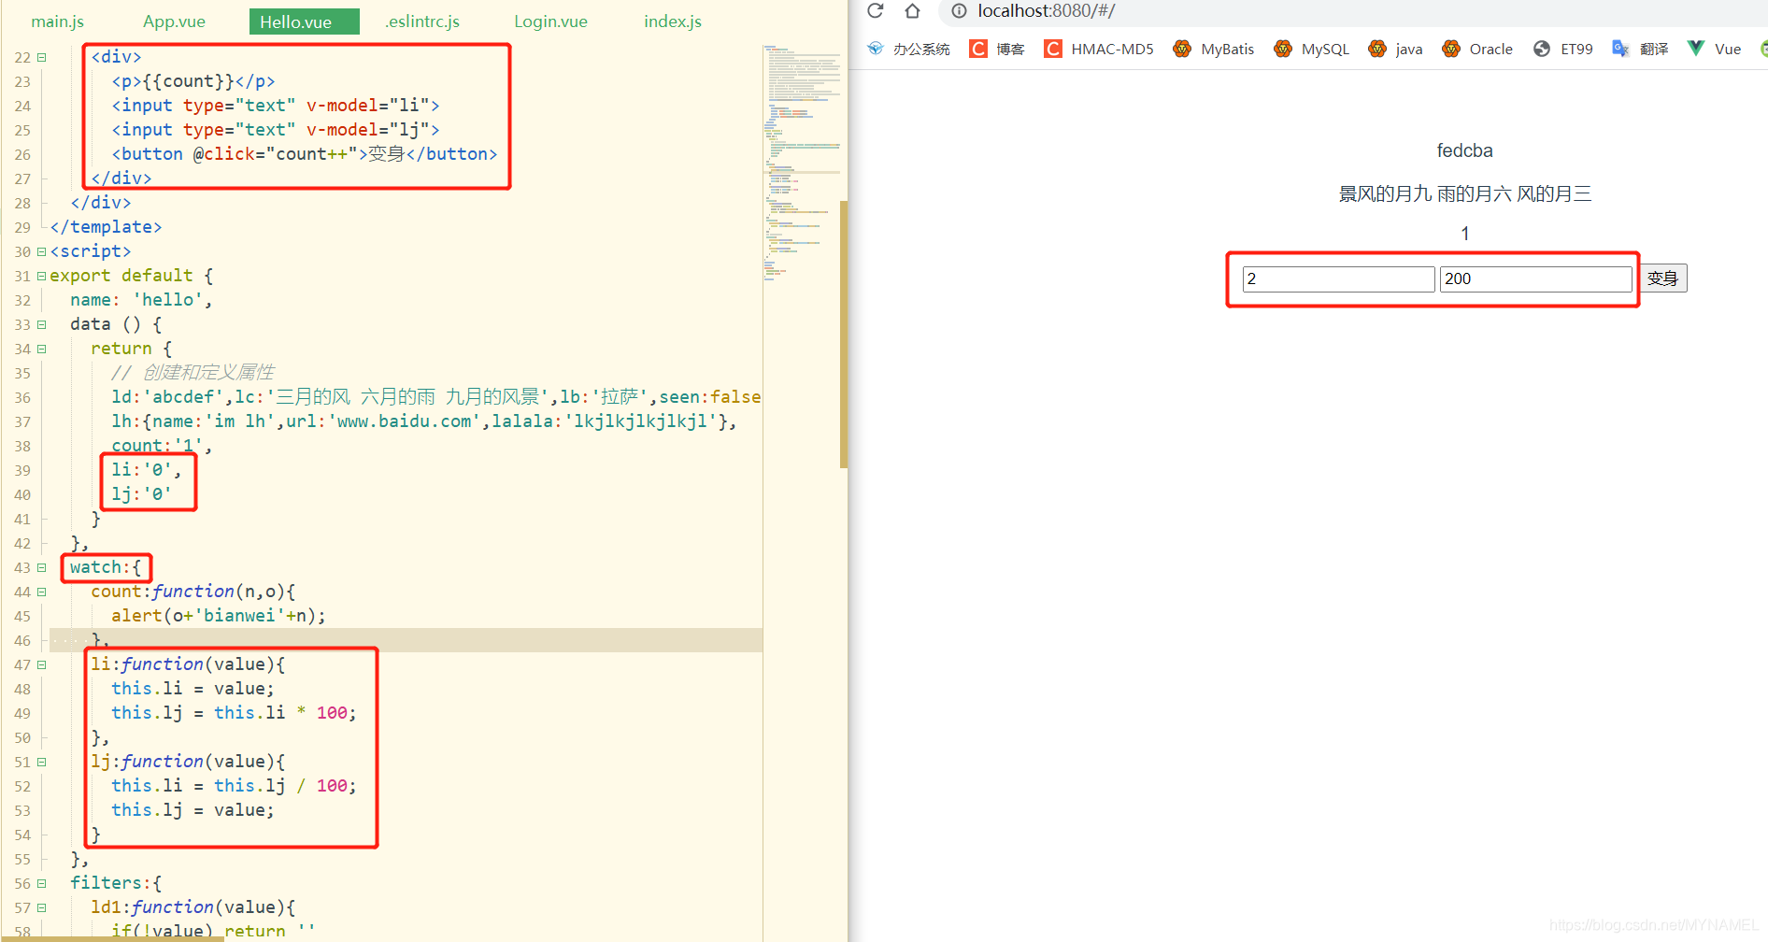Click the this.lj = this.li * 100 line
This screenshot has height=942, width=1768.
point(234,713)
